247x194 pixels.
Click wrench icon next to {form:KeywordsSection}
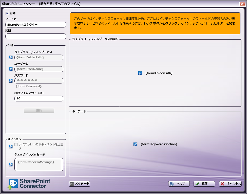click(x=135, y=144)
